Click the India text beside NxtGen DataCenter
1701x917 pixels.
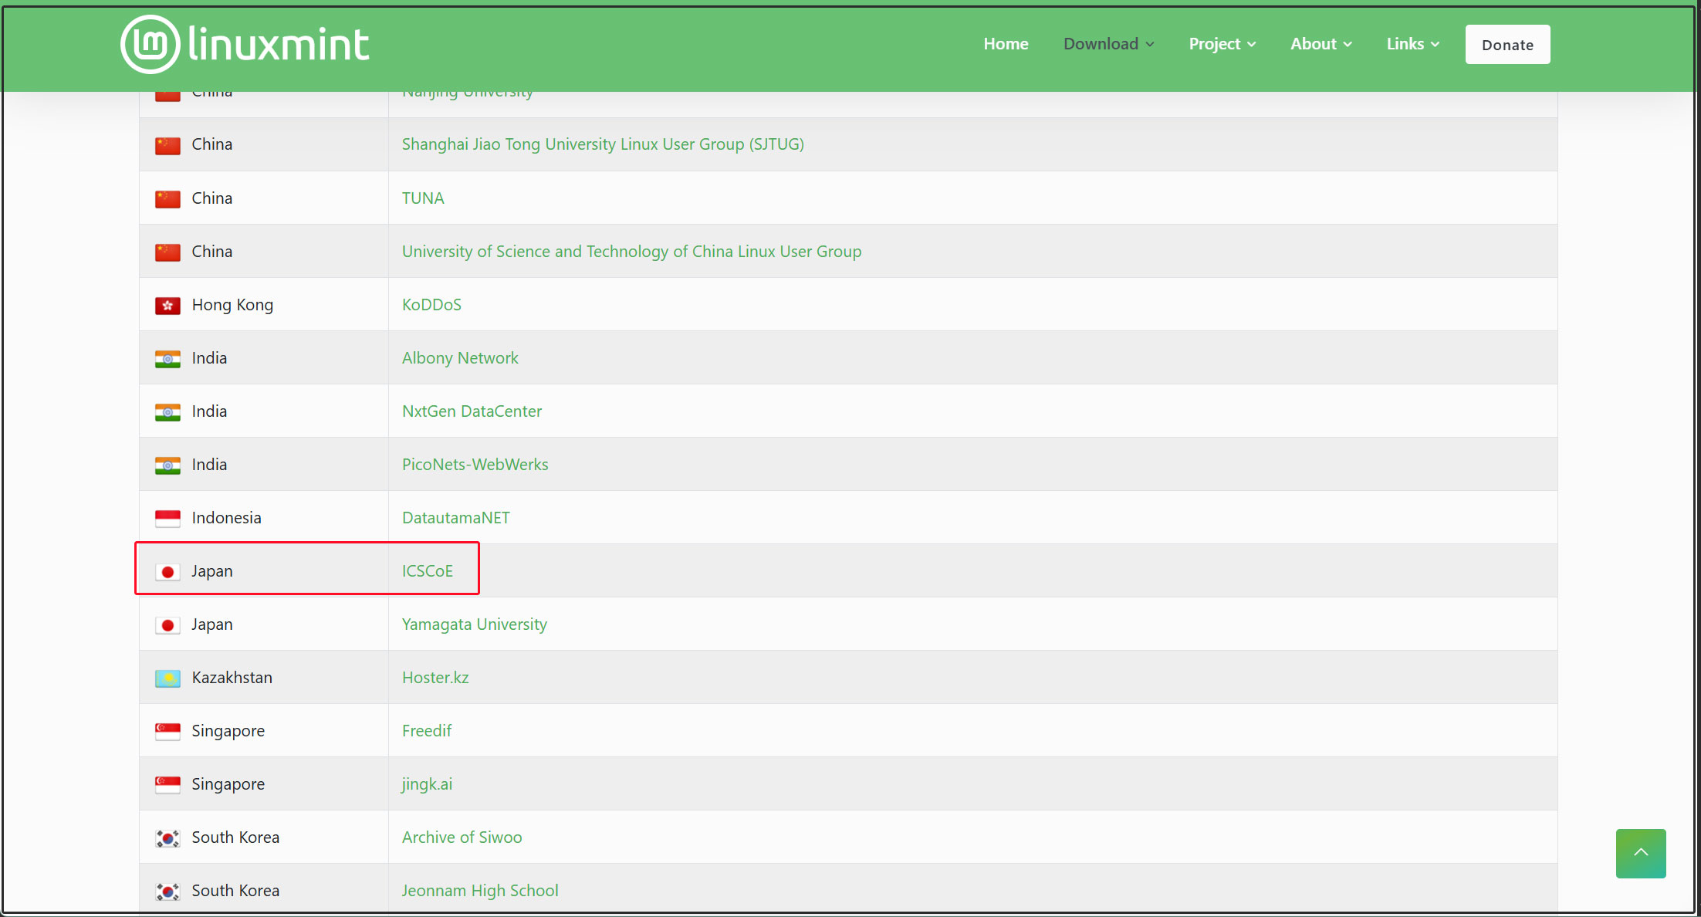(x=209, y=411)
